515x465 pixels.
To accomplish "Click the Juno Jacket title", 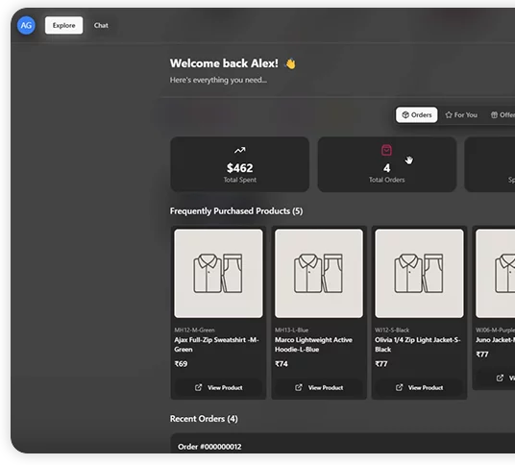I will pos(495,340).
